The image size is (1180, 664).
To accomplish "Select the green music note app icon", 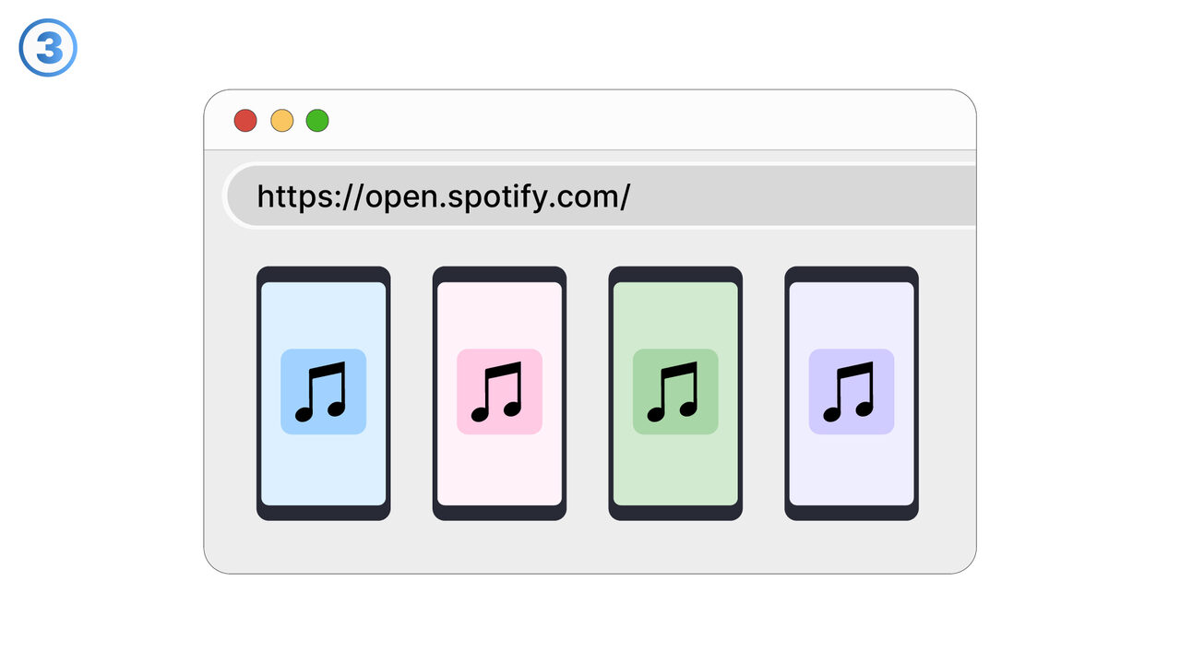I will click(675, 392).
